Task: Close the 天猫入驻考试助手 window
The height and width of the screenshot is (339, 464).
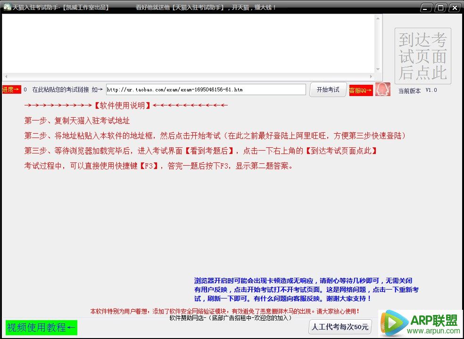Action: [455, 8]
